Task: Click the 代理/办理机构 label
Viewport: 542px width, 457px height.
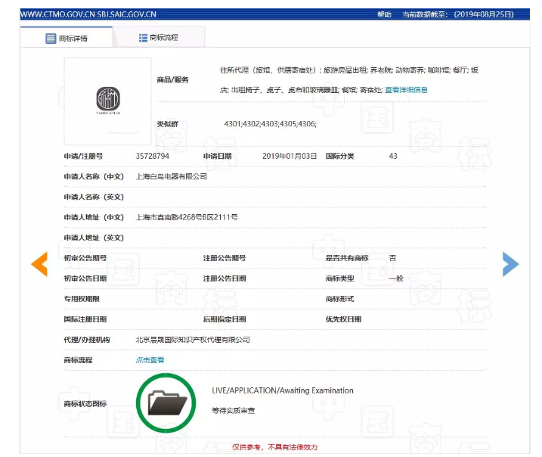Action: 87,340
